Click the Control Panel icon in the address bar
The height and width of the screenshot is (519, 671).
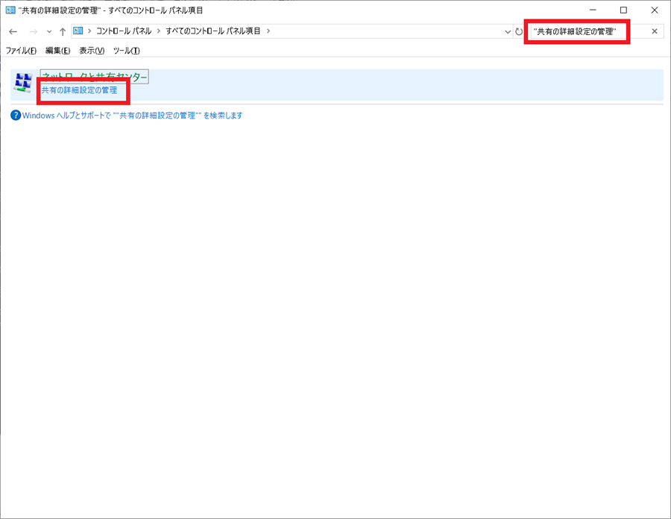click(x=78, y=31)
